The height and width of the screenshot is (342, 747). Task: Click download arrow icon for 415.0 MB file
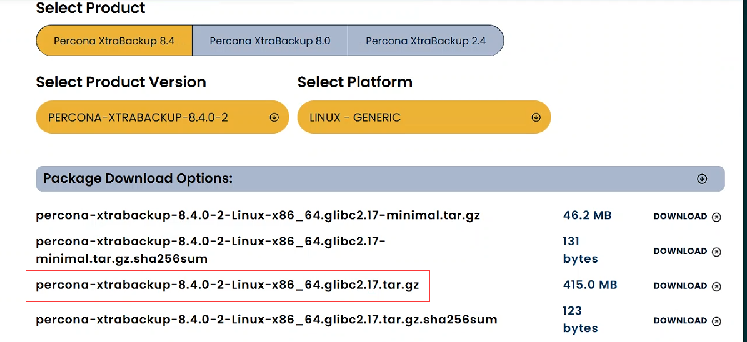pos(717,286)
